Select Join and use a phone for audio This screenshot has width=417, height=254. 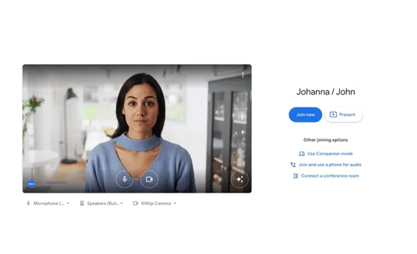point(330,165)
